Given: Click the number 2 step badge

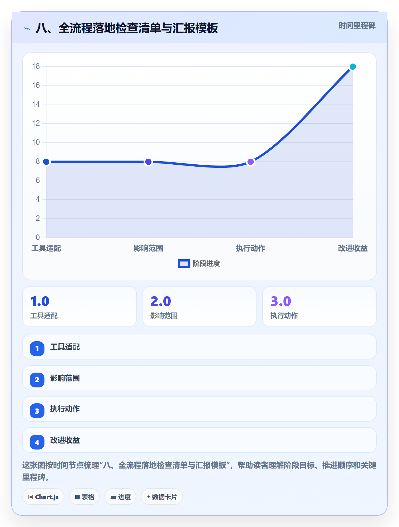Looking at the screenshot, I should click(x=37, y=380).
